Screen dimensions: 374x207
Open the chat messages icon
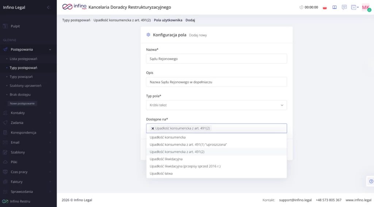pos(344,7)
